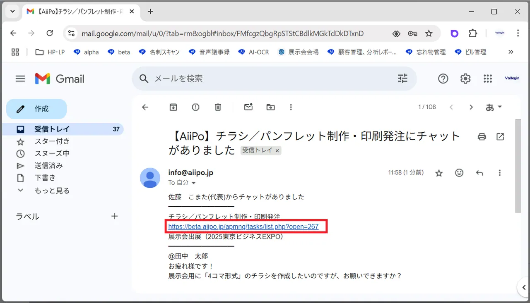Open message more options three dots
530x303 pixels.
(500, 173)
